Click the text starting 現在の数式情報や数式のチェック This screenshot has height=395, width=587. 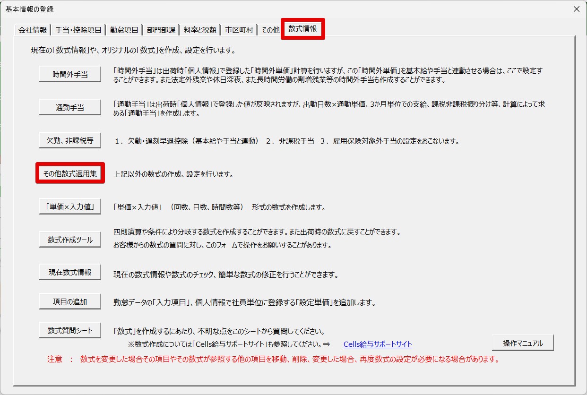point(226,275)
